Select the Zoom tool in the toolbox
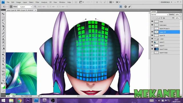This screenshot has height=103, width=183. click(x=3, y=81)
